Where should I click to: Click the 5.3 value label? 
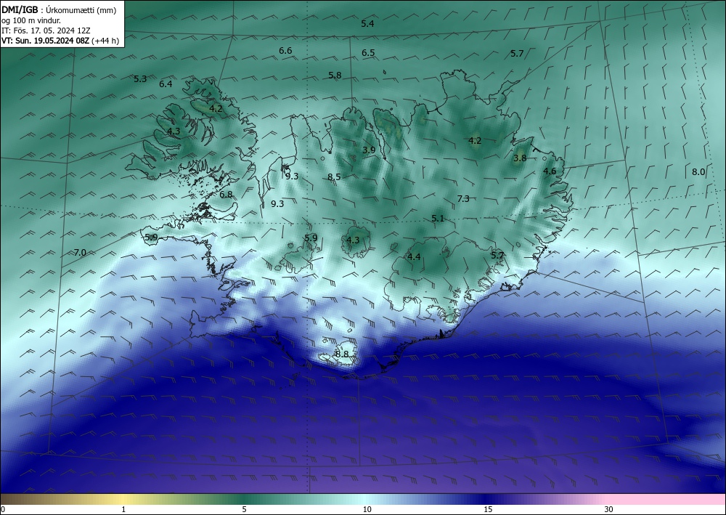pyautogui.click(x=140, y=79)
